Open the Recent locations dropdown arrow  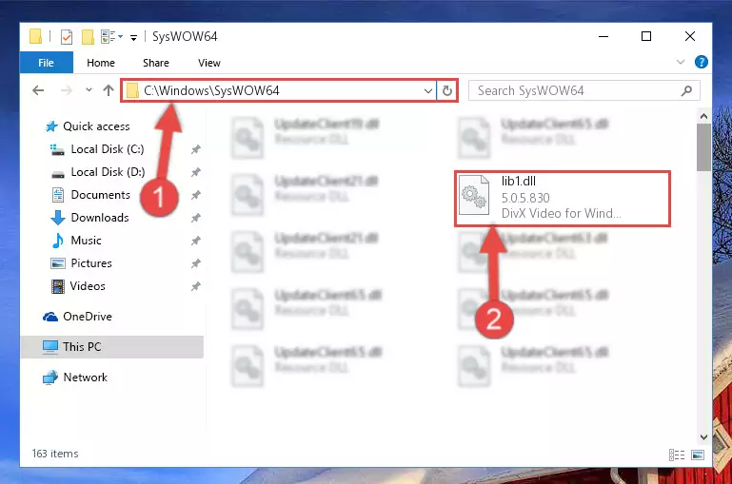pos(89,89)
